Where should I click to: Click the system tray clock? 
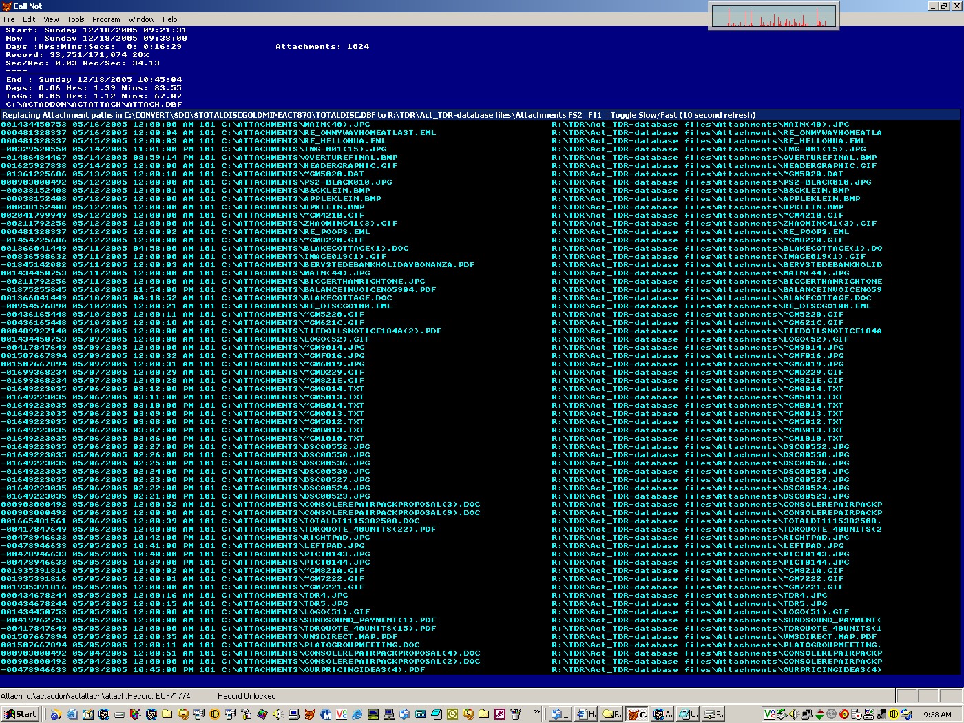[x=936, y=715]
